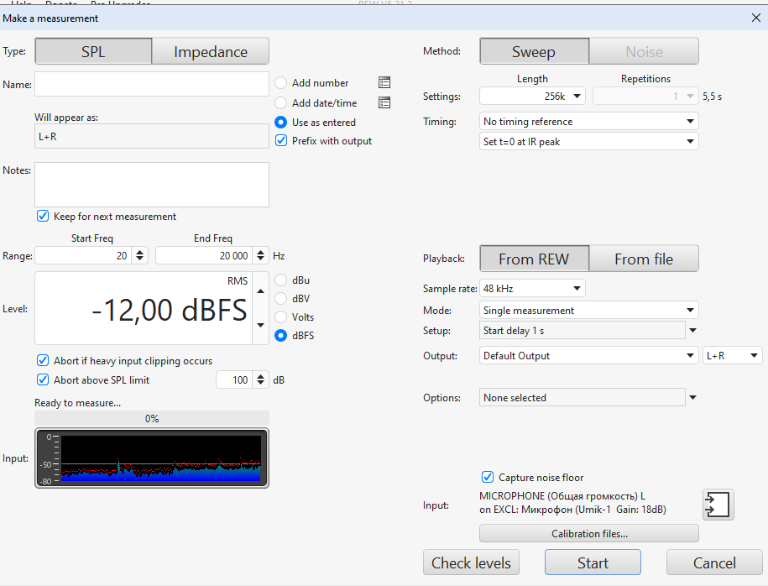Uncheck Capture noise floor
Screen dimensions: 768x586
488,478
